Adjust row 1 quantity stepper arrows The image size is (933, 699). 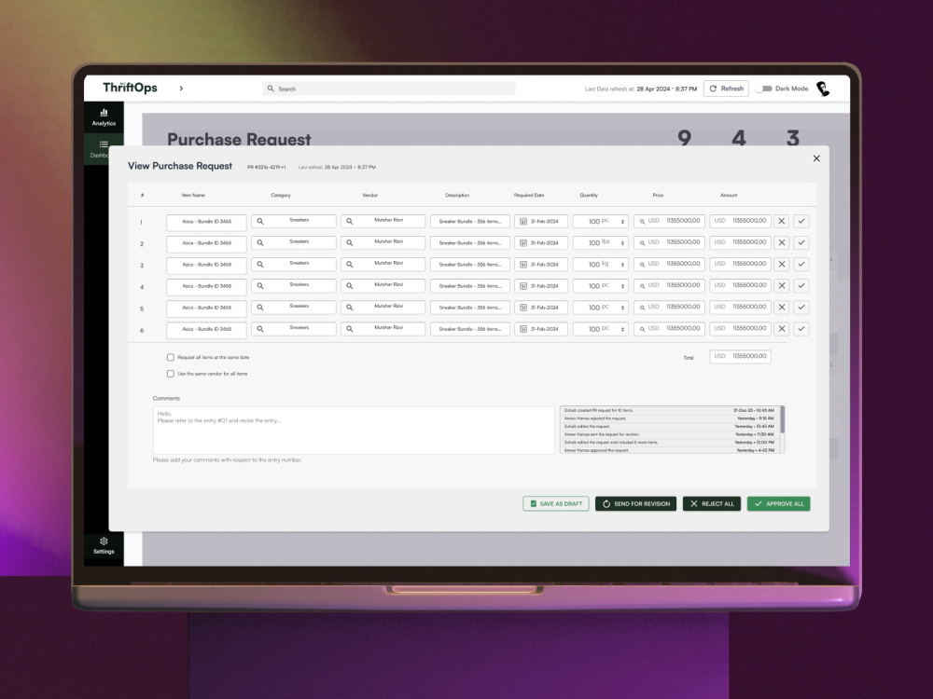(622, 222)
